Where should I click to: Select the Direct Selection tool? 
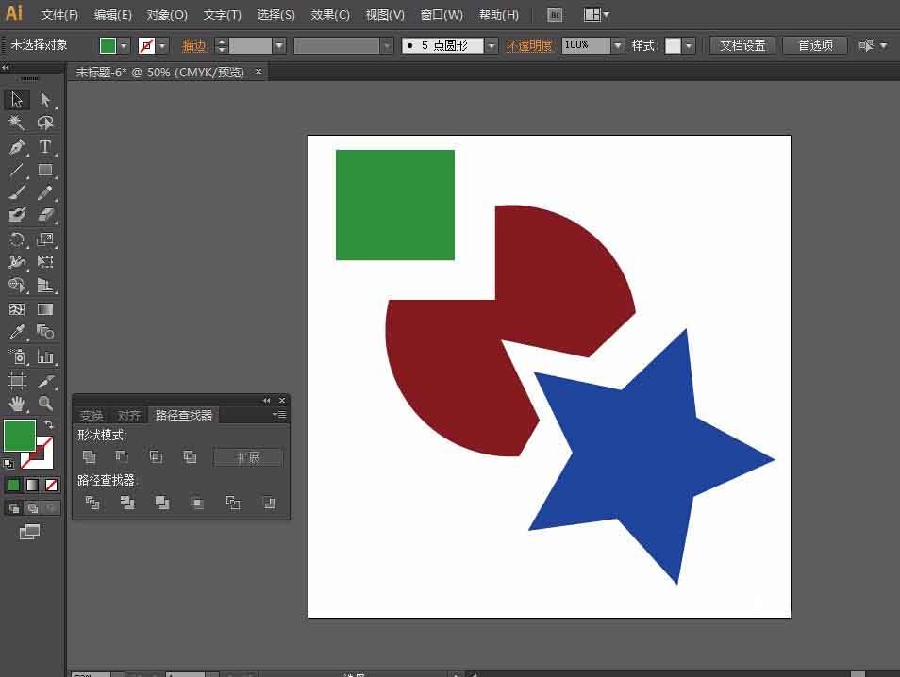tap(45, 100)
